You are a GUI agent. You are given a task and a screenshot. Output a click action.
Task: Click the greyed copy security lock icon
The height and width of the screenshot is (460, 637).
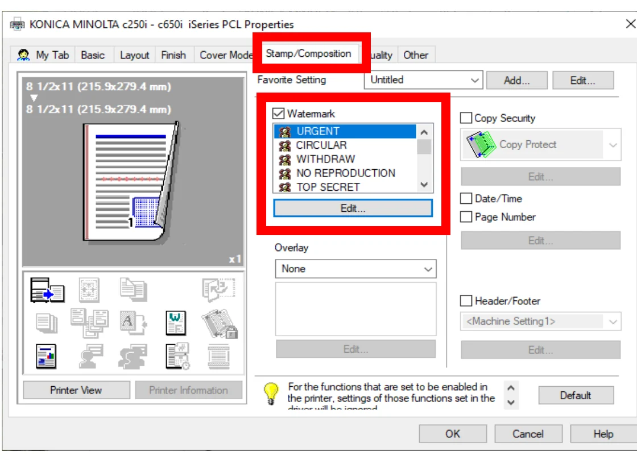220,323
